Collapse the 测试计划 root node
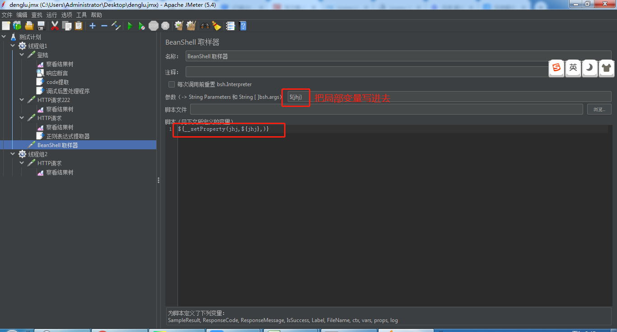The height and width of the screenshot is (332, 617). tap(5, 37)
